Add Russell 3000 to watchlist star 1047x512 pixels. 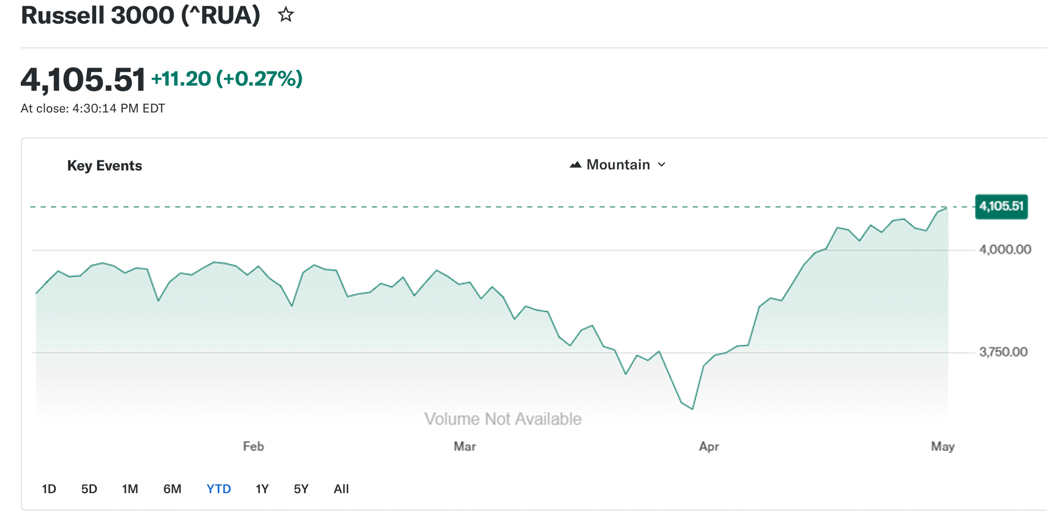pyautogui.click(x=286, y=15)
